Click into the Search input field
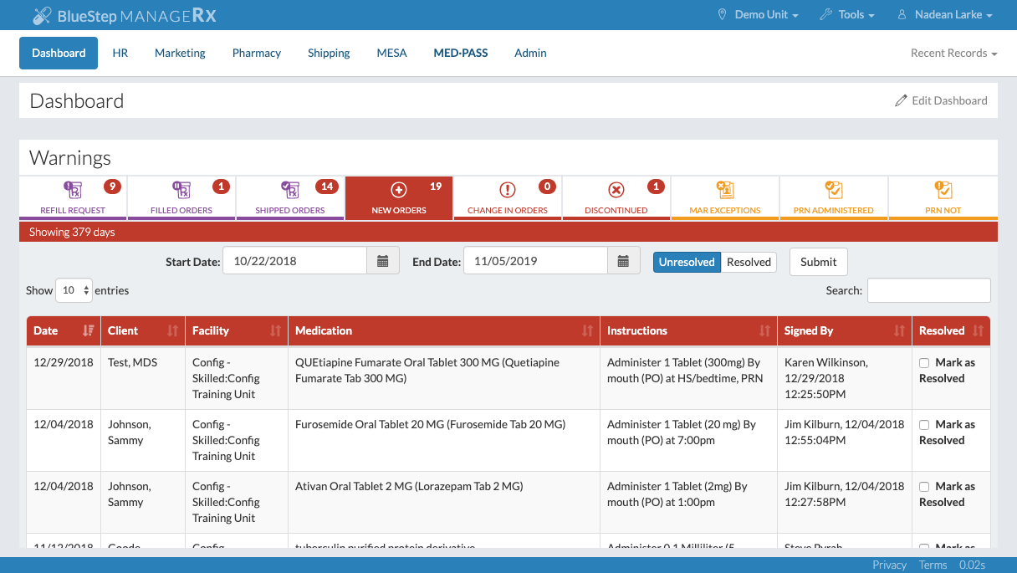Viewport: 1017px width, 573px height. click(928, 290)
